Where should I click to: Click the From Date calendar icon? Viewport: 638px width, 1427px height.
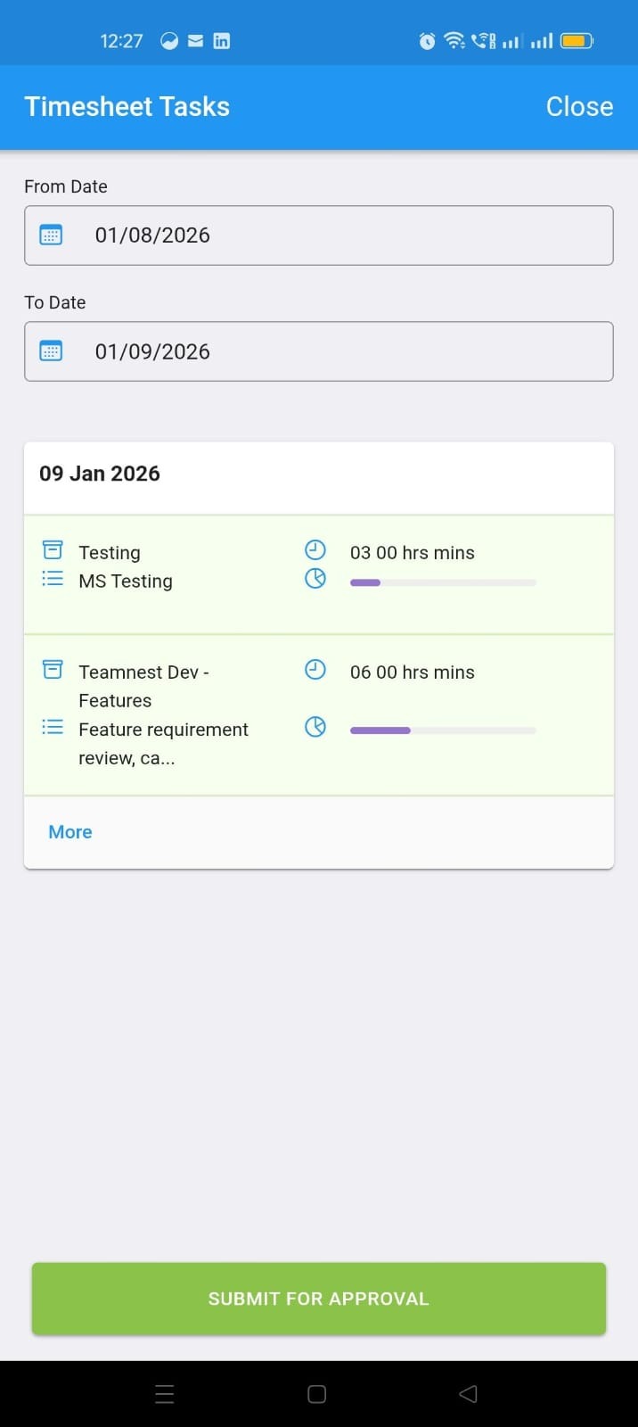[51, 235]
